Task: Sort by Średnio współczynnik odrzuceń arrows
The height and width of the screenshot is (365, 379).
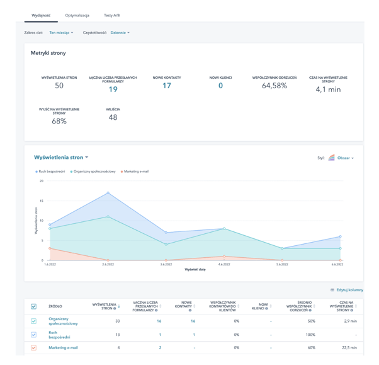Action: [314, 306]
